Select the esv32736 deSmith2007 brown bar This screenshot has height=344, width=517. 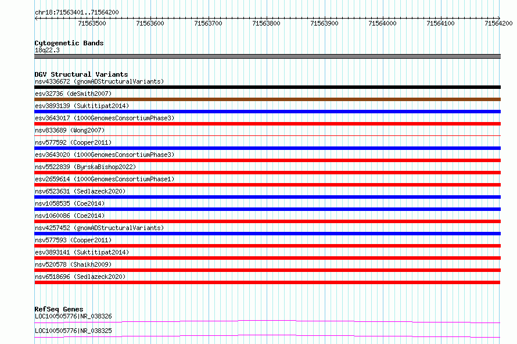(267, 99)
